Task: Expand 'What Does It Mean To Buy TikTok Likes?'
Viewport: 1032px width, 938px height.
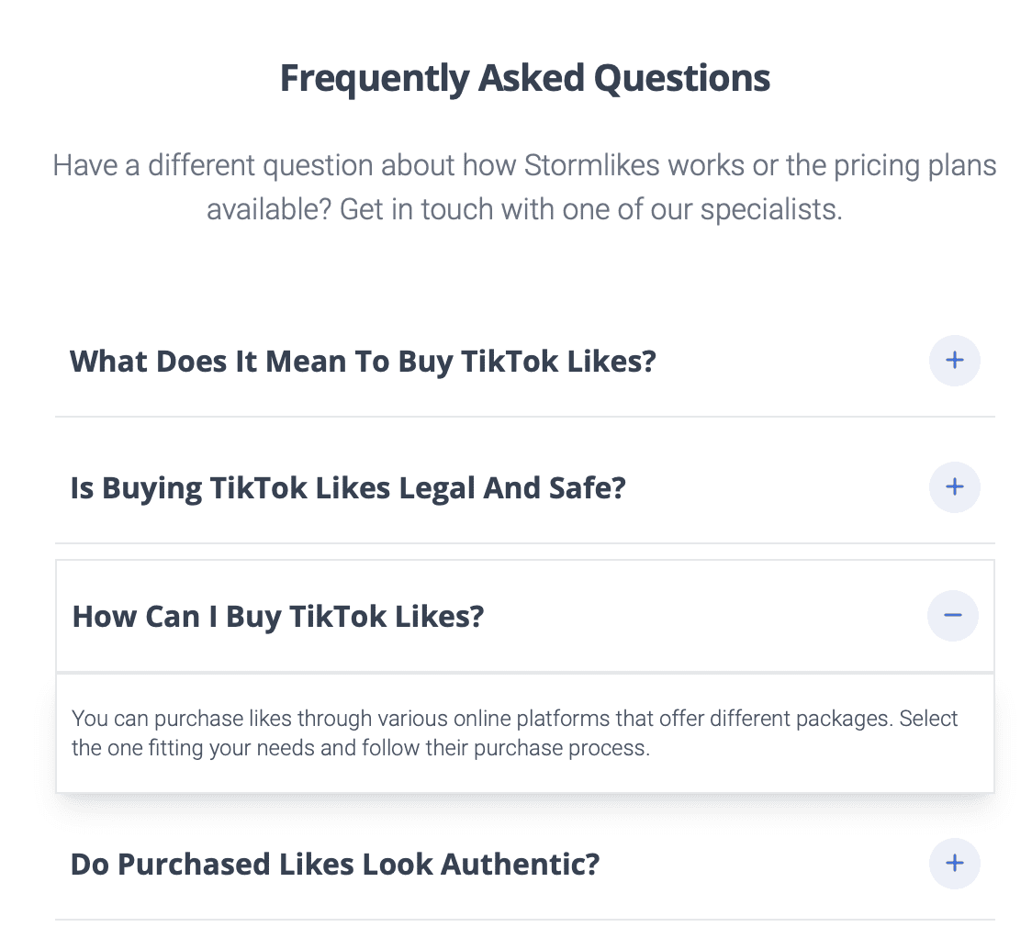Action: coord(363,361)
